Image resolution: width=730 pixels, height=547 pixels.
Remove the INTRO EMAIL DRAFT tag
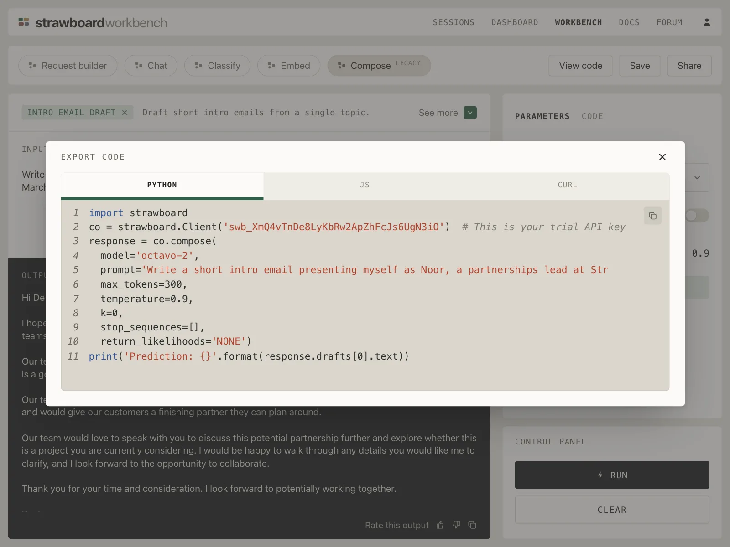coord(125,113)
